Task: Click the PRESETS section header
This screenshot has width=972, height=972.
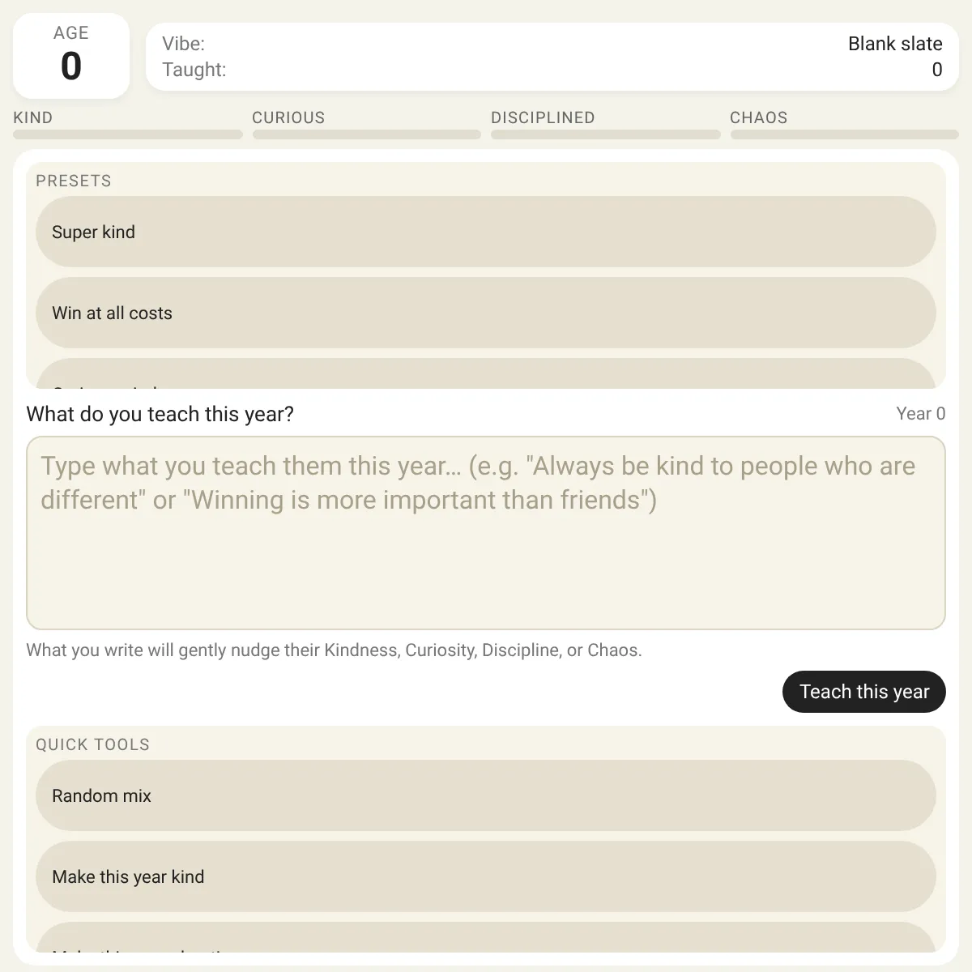Action: click(74, 181)
